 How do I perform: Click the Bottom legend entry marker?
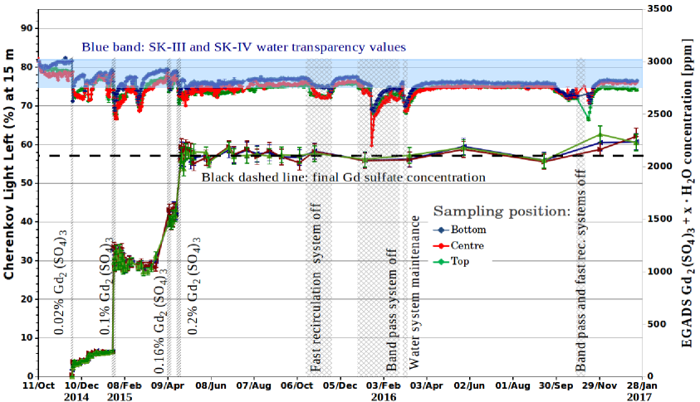[441, 230]
